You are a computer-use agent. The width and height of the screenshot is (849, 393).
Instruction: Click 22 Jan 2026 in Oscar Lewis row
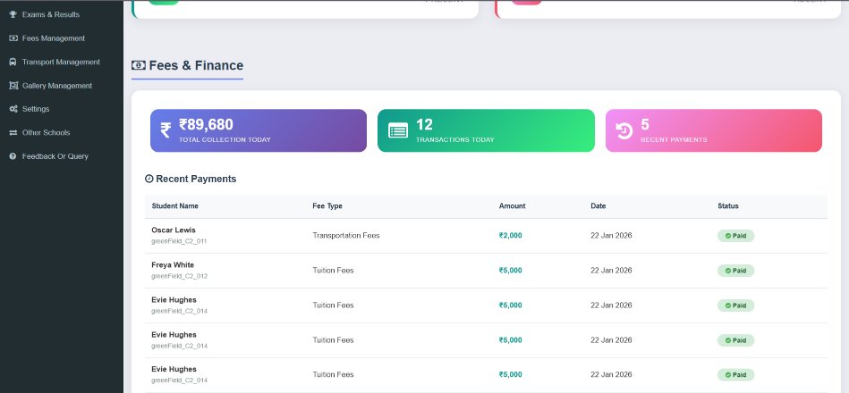tap(611, 235)
